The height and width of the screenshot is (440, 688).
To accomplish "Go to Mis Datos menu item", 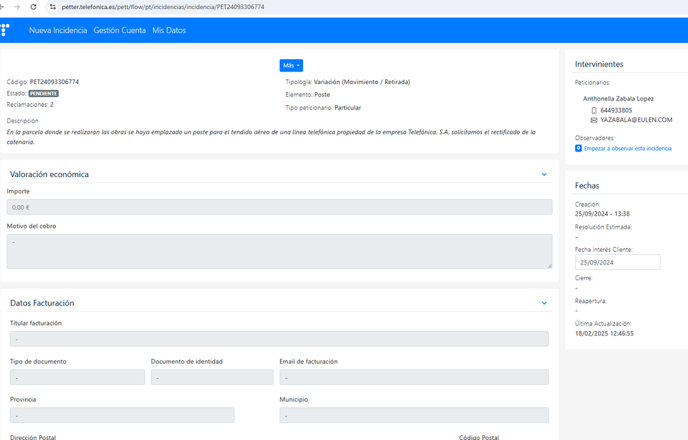I will (169, 30).
